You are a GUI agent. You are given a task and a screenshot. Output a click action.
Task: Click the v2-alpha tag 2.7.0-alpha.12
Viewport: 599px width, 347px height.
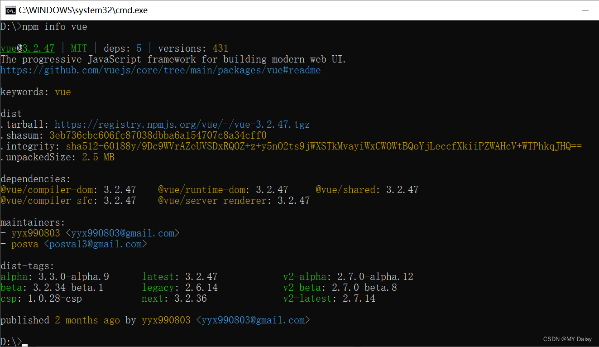348,277
